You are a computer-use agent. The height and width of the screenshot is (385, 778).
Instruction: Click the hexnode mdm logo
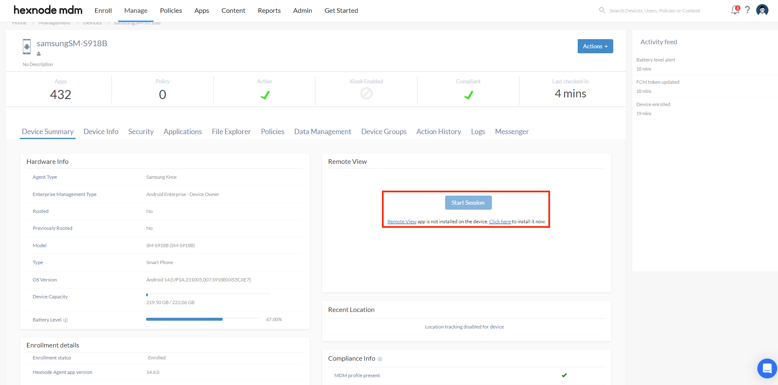click(x=48, y=10)
